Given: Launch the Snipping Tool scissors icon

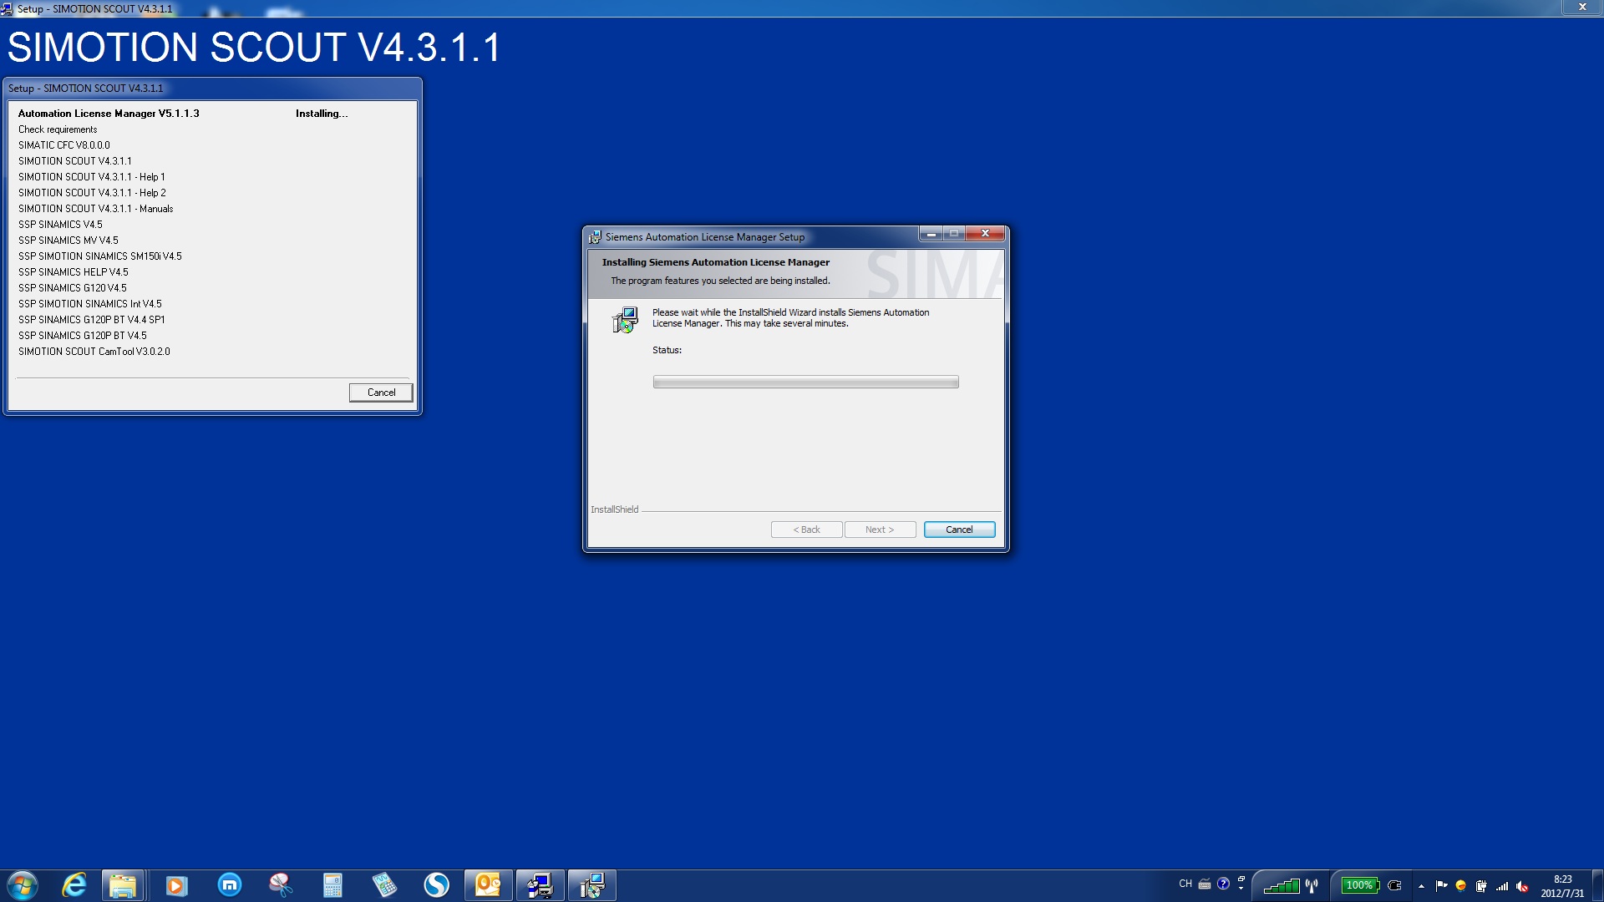Looking at the screenshot, I should coord(281,885).
